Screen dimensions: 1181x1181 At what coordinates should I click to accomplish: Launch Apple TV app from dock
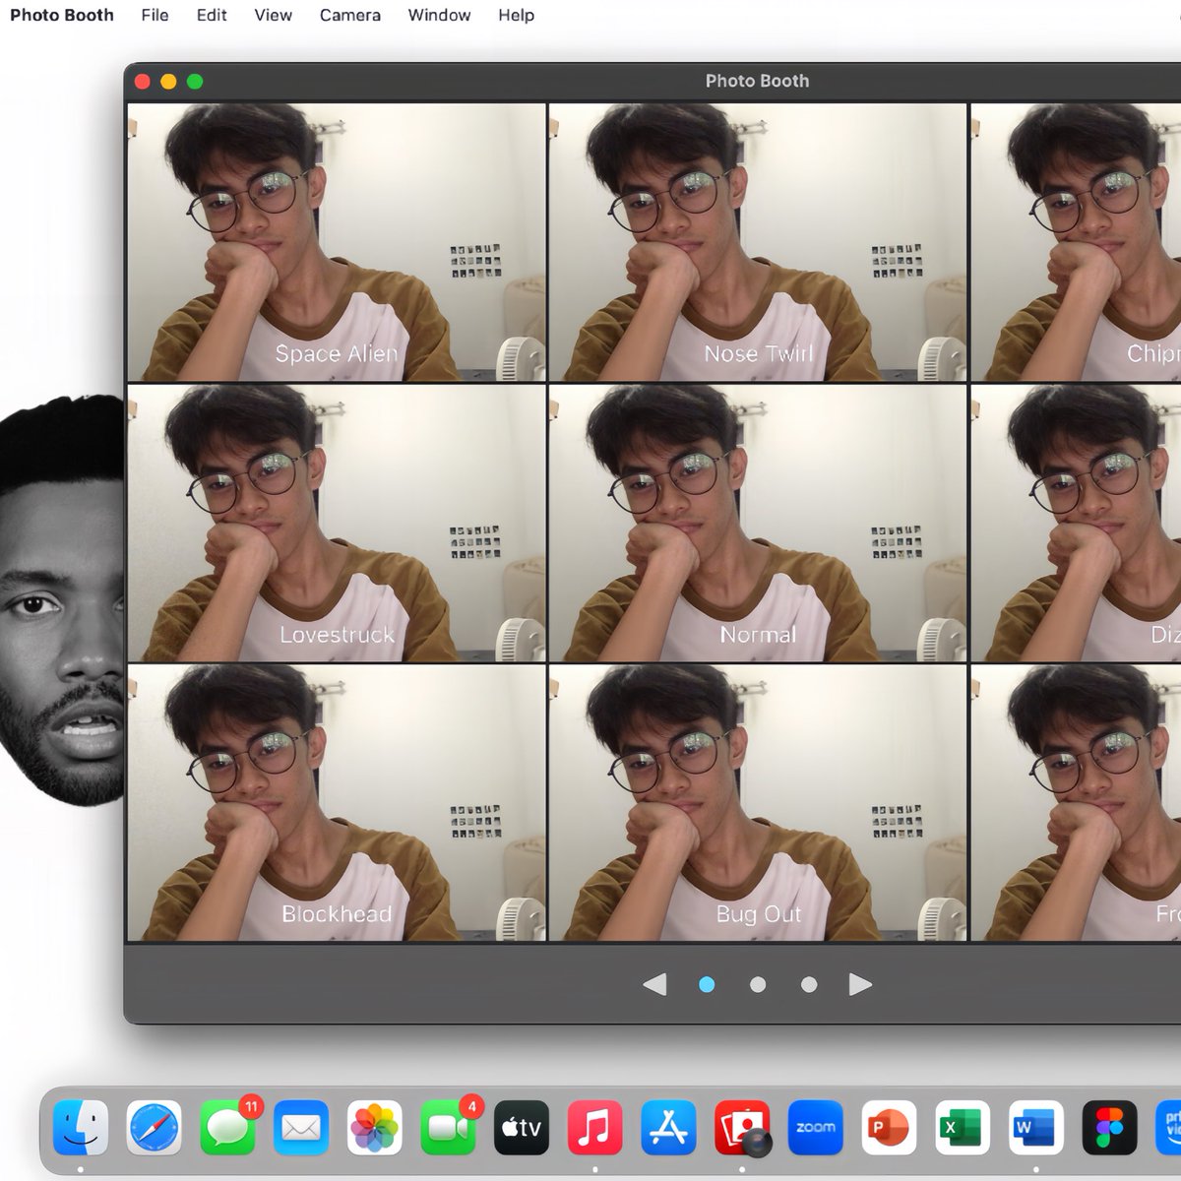pos(522,1127)
